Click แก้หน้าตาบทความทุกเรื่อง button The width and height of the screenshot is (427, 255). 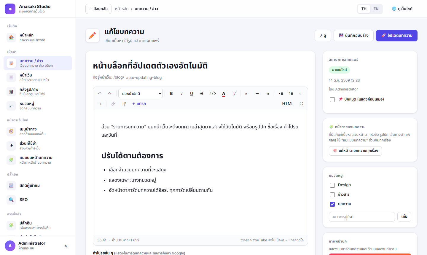tap(355, 151)
